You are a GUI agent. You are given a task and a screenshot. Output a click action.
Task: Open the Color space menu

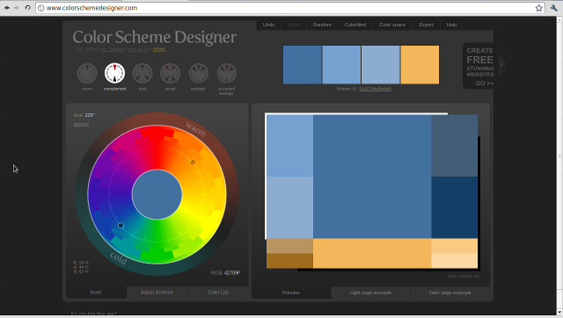coord(392,25)
